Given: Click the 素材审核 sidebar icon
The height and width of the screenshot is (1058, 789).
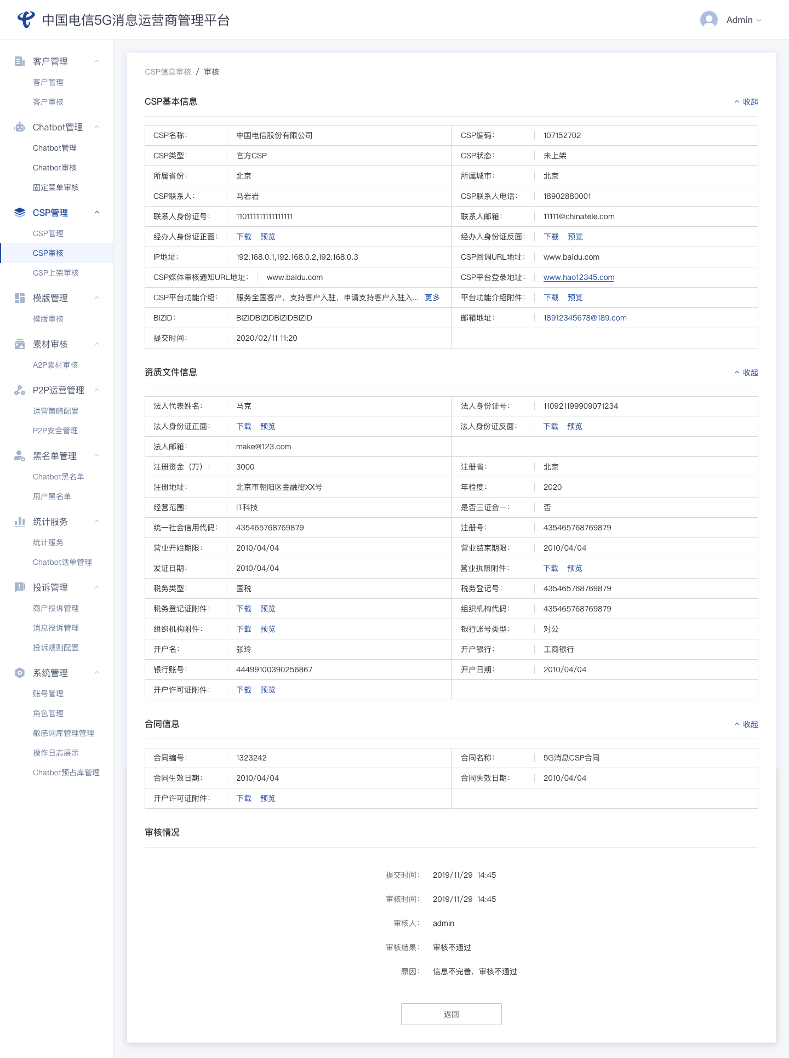Looking at the screenshot, I should point(20,344).
